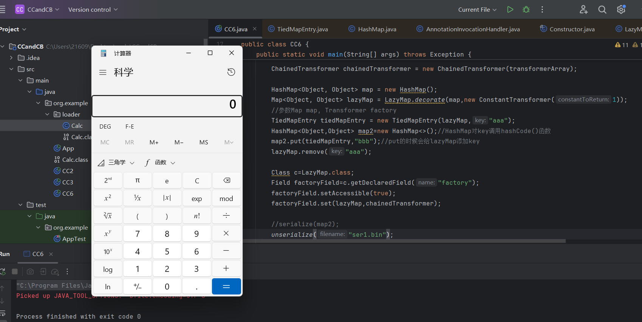Open calculator navigation hamburger menu

tap(103, 72)
